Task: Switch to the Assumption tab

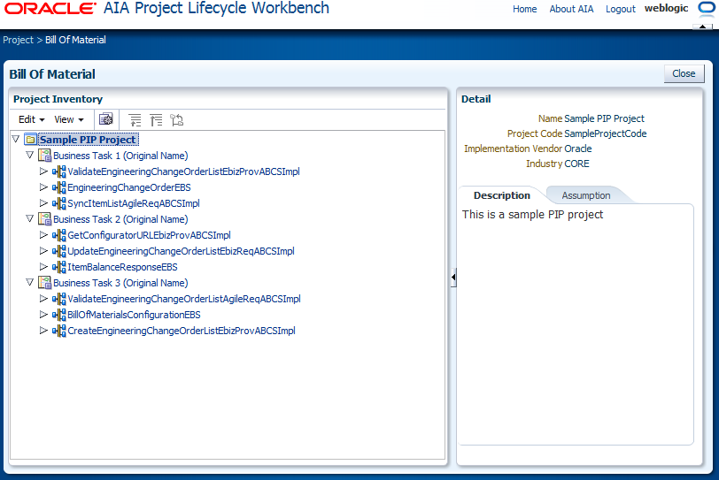Action: point(586,195)
